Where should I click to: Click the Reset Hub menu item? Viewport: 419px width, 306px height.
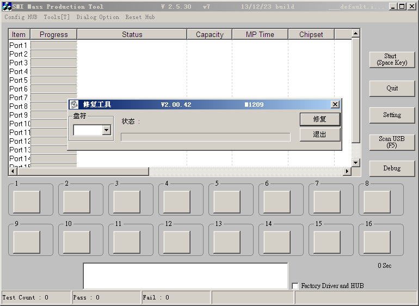click(140, 17)
